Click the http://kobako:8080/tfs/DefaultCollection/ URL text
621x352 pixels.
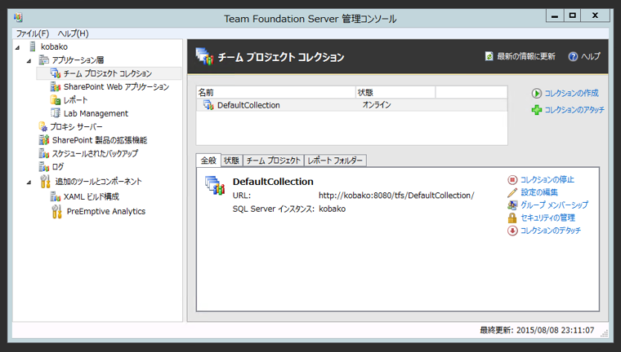pyautogui.click(x=396, y=196)
